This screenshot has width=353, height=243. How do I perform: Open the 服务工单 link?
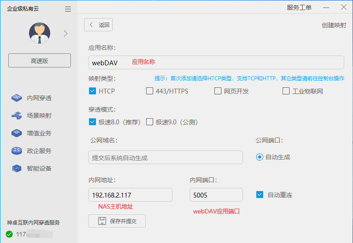point(299,7)
